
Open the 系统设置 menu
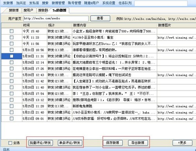coord(109,3)
